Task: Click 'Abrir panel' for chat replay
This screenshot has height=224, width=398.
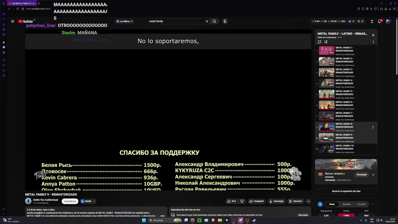Action: point(303,215)
